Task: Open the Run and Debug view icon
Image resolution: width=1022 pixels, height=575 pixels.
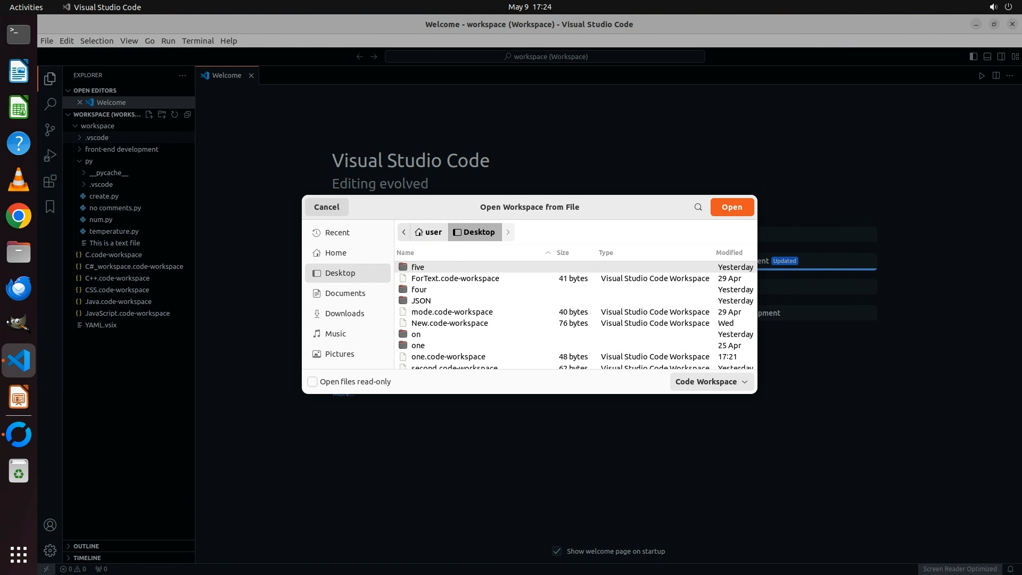Action: (x=50, y=155)
